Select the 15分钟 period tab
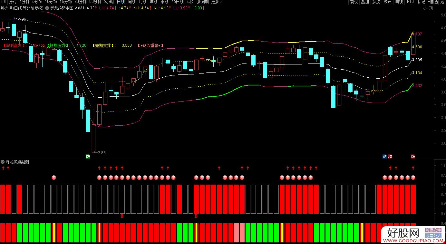The width and height of the screenshot is (446, 244). [66, 2]
